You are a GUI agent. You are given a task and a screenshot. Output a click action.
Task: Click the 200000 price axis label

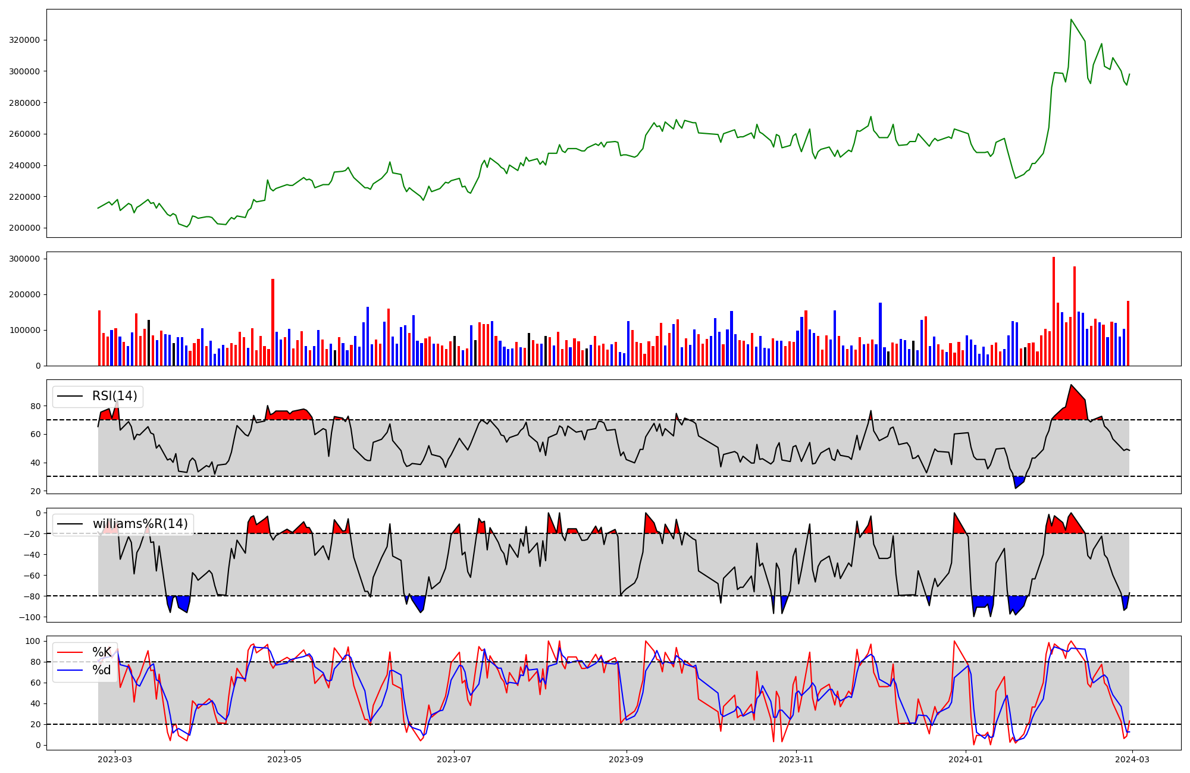point(24,228)
